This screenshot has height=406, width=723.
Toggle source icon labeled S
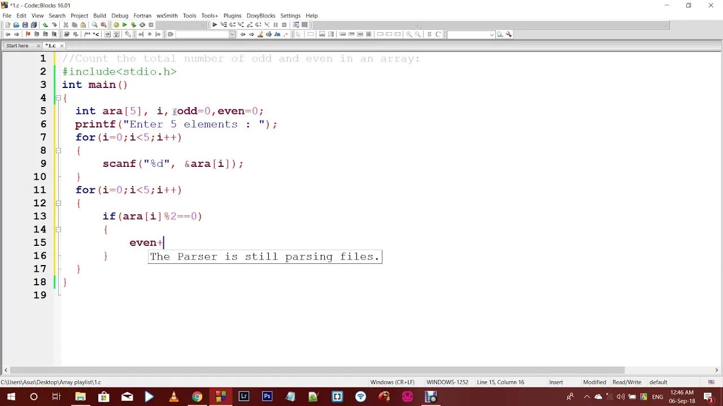tap(429, 34)
